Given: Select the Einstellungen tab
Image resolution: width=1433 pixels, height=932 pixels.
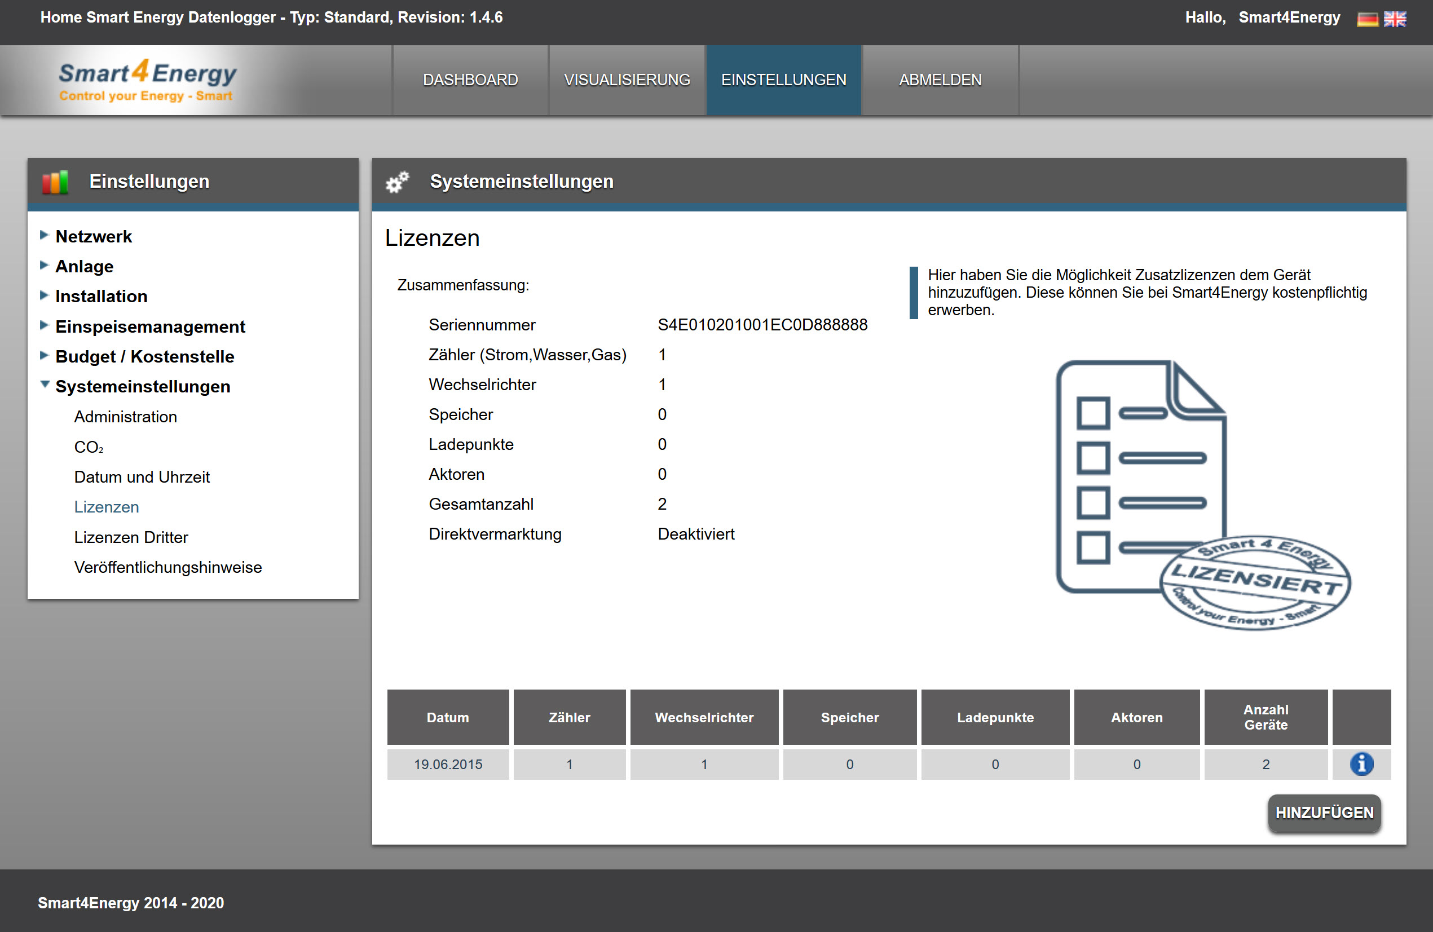Looking at the screenshot, I should [x=783, y=80].
